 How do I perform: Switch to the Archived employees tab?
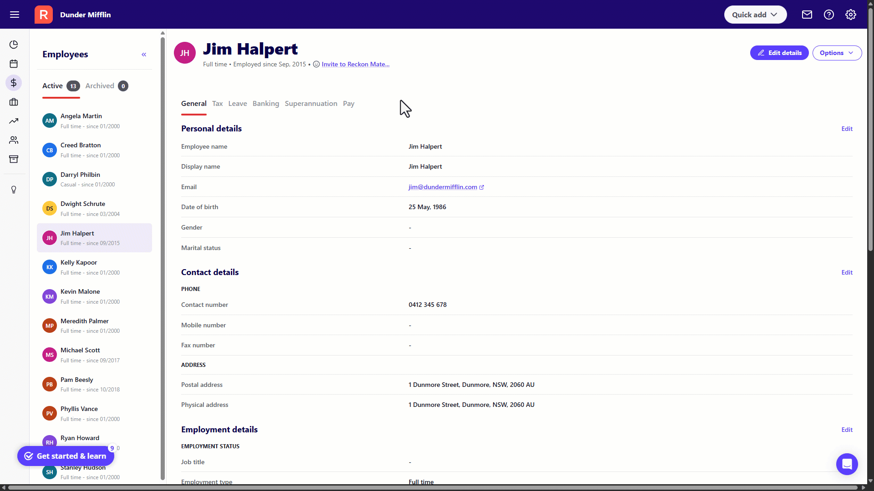(x=107, y=86)
